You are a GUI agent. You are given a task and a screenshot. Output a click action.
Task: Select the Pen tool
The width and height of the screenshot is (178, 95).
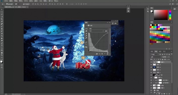point(2,43)
